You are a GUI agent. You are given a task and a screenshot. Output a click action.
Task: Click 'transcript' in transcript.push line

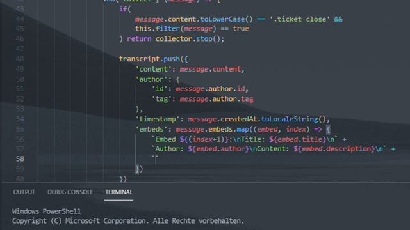[139, 59]
